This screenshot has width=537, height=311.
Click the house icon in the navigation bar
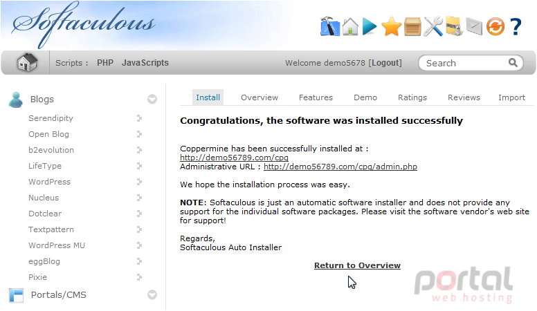click(x=27, y=63)
